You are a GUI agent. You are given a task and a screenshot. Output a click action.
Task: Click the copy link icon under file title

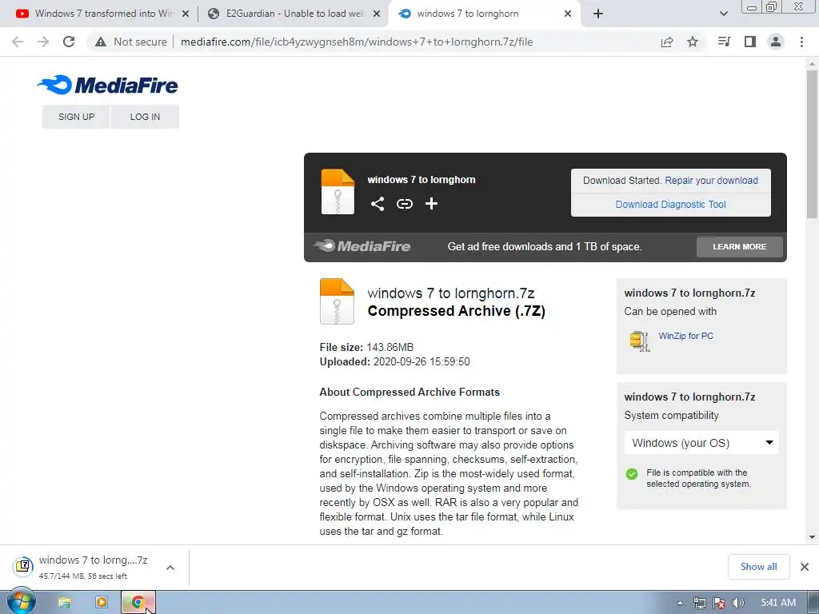click(404, 204)
